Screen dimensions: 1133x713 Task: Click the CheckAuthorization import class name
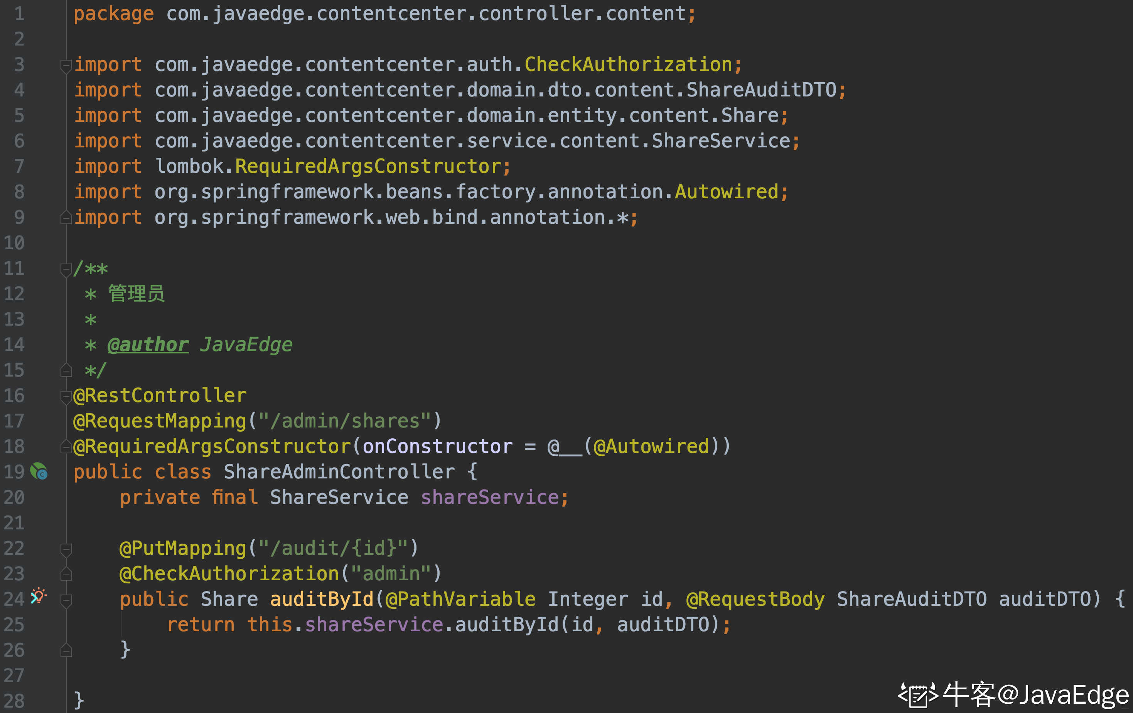(x=628, y=64)
